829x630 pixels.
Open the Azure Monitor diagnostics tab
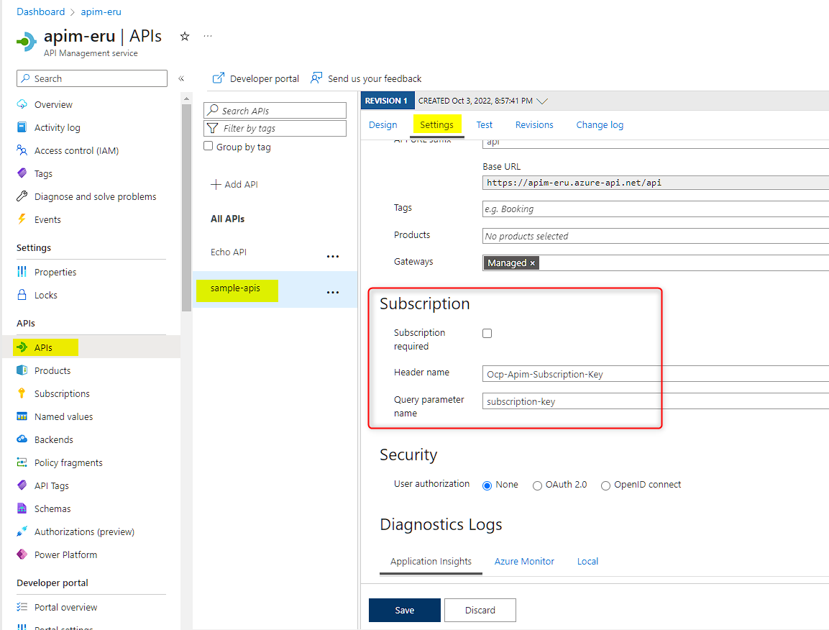tap(524, 561)
